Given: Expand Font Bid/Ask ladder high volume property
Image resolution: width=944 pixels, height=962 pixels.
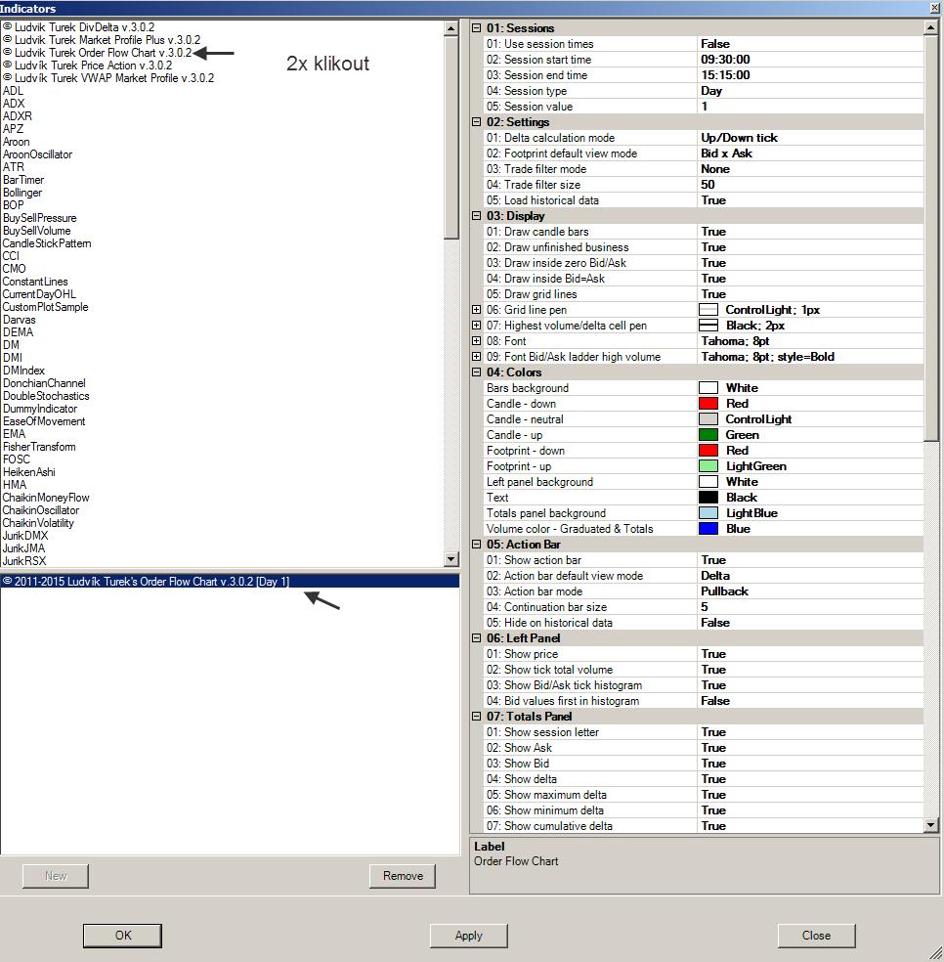Looking at the screenshot, I should [477, 357].
